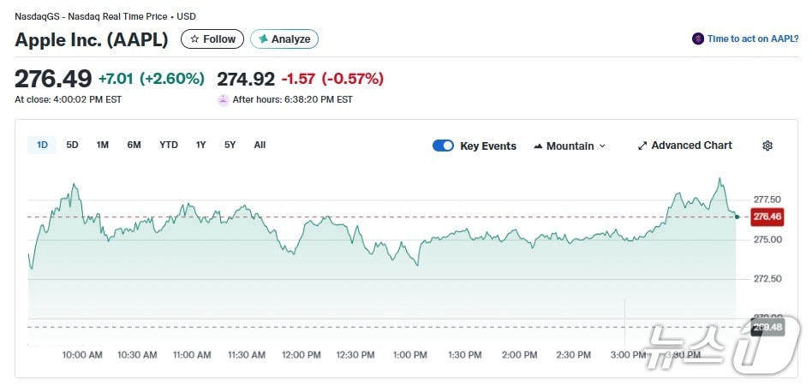Open the Mountain chart style dropdown
The height and width of the screenshot is (386, 812).
570,145
